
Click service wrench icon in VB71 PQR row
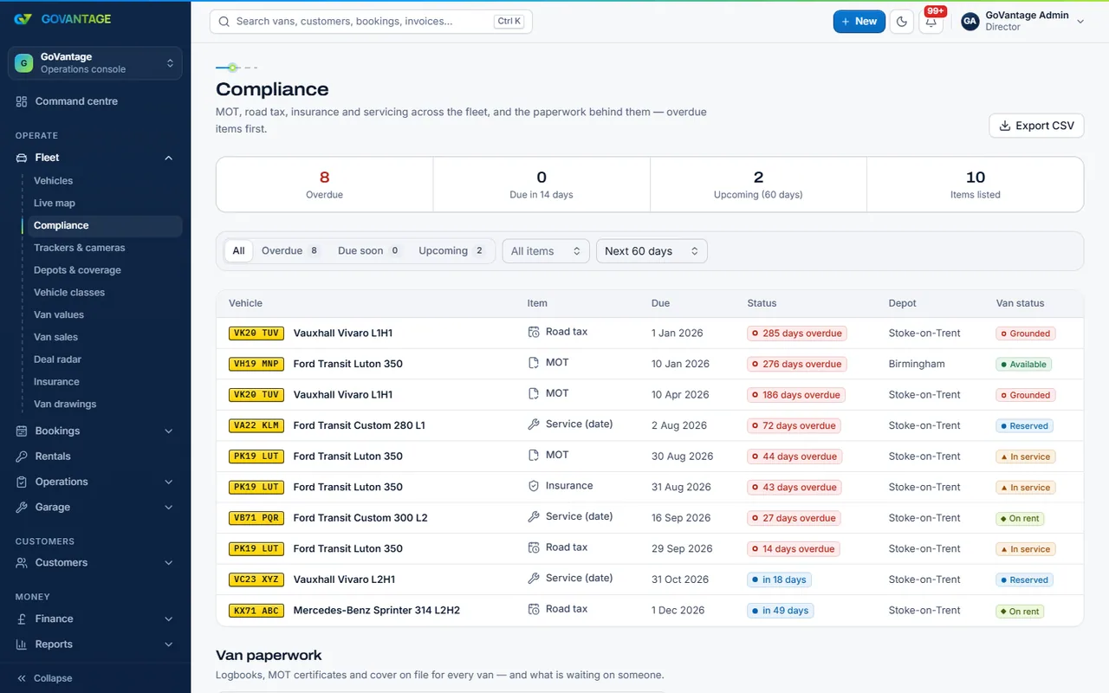534,516
